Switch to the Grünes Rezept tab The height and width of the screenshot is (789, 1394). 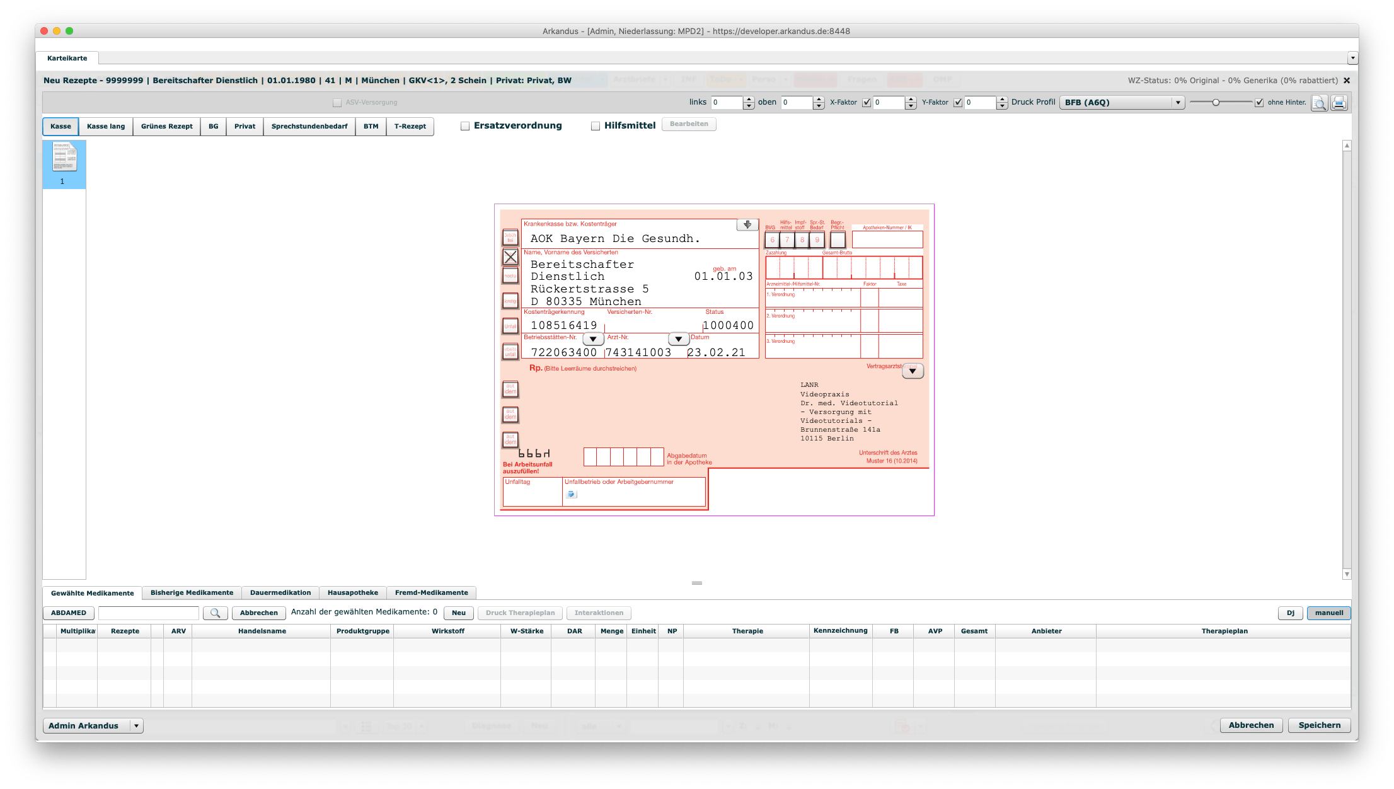[x=166, y=127]
